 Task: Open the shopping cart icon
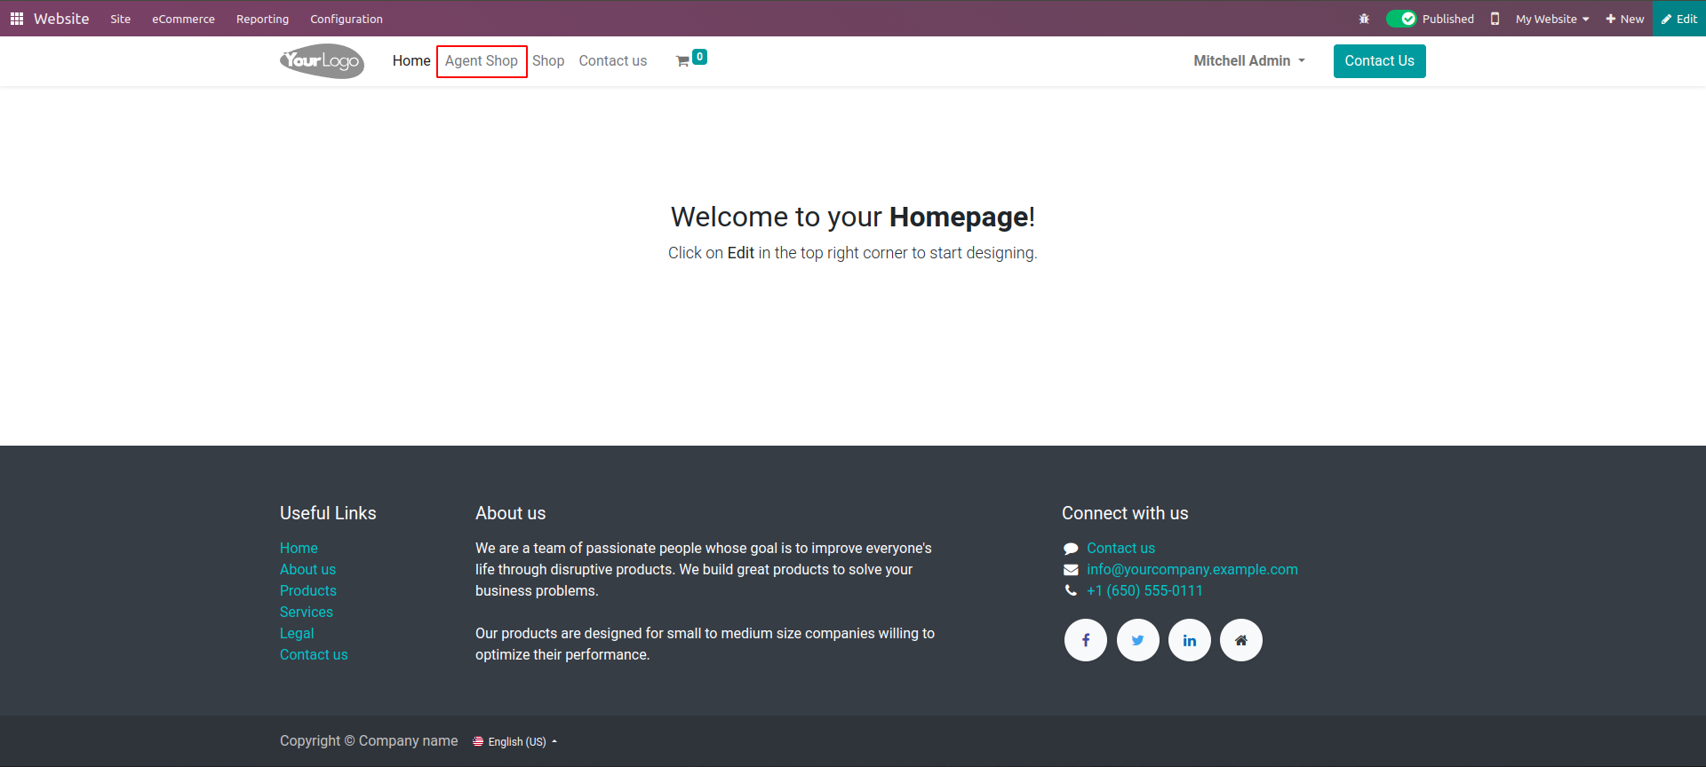click(x=682, y=61)
